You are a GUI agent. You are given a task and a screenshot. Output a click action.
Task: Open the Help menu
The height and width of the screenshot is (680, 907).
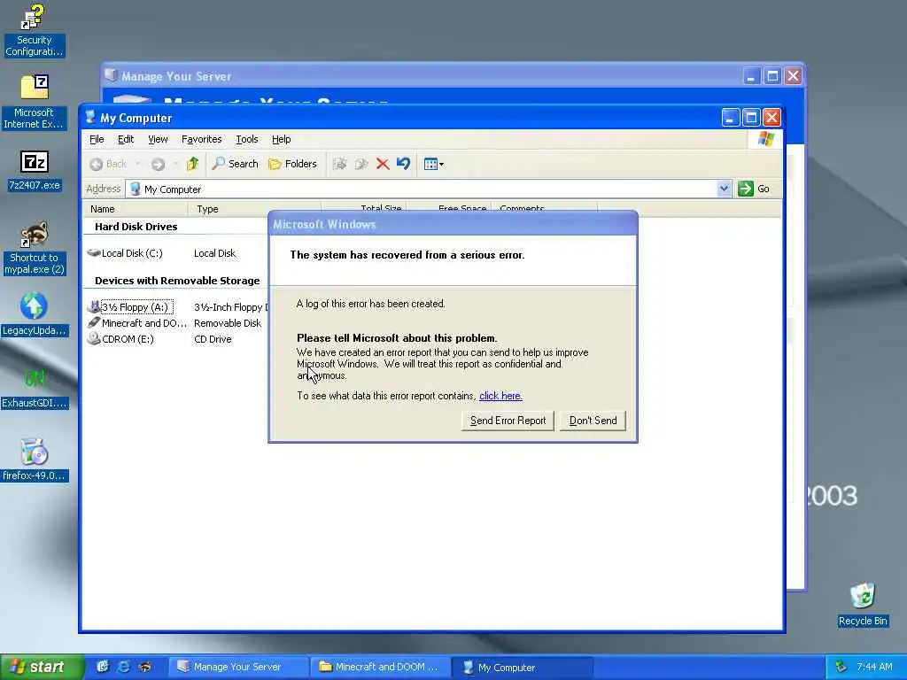tap(281, 139)
